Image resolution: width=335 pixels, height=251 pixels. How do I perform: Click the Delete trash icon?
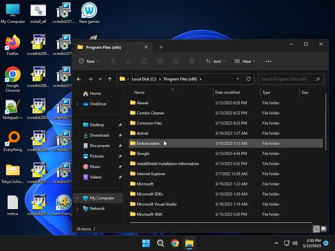(x=192, y=61)
